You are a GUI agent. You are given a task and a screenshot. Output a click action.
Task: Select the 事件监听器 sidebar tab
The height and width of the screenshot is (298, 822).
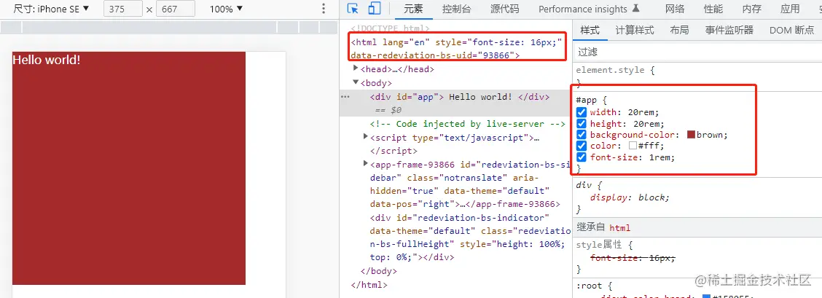[729, 31]
